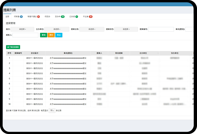The width and height of the screenshot is (197, 134).
Task: Click the blue 导出 export button
Action: point(59,35)
